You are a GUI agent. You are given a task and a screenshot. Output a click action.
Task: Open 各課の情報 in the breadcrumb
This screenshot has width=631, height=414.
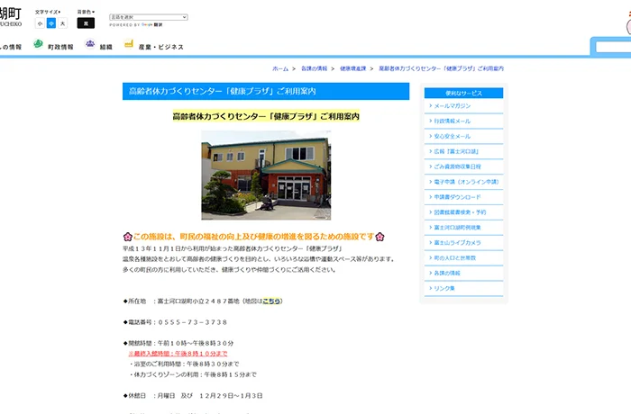point(315,68)
